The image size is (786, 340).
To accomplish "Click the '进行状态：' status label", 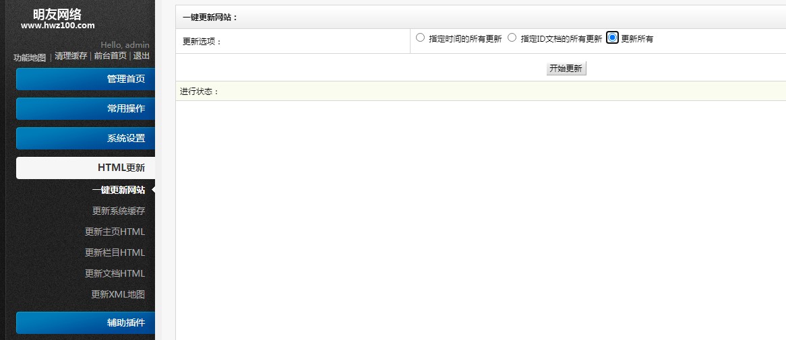I will (x=200, y=92).
